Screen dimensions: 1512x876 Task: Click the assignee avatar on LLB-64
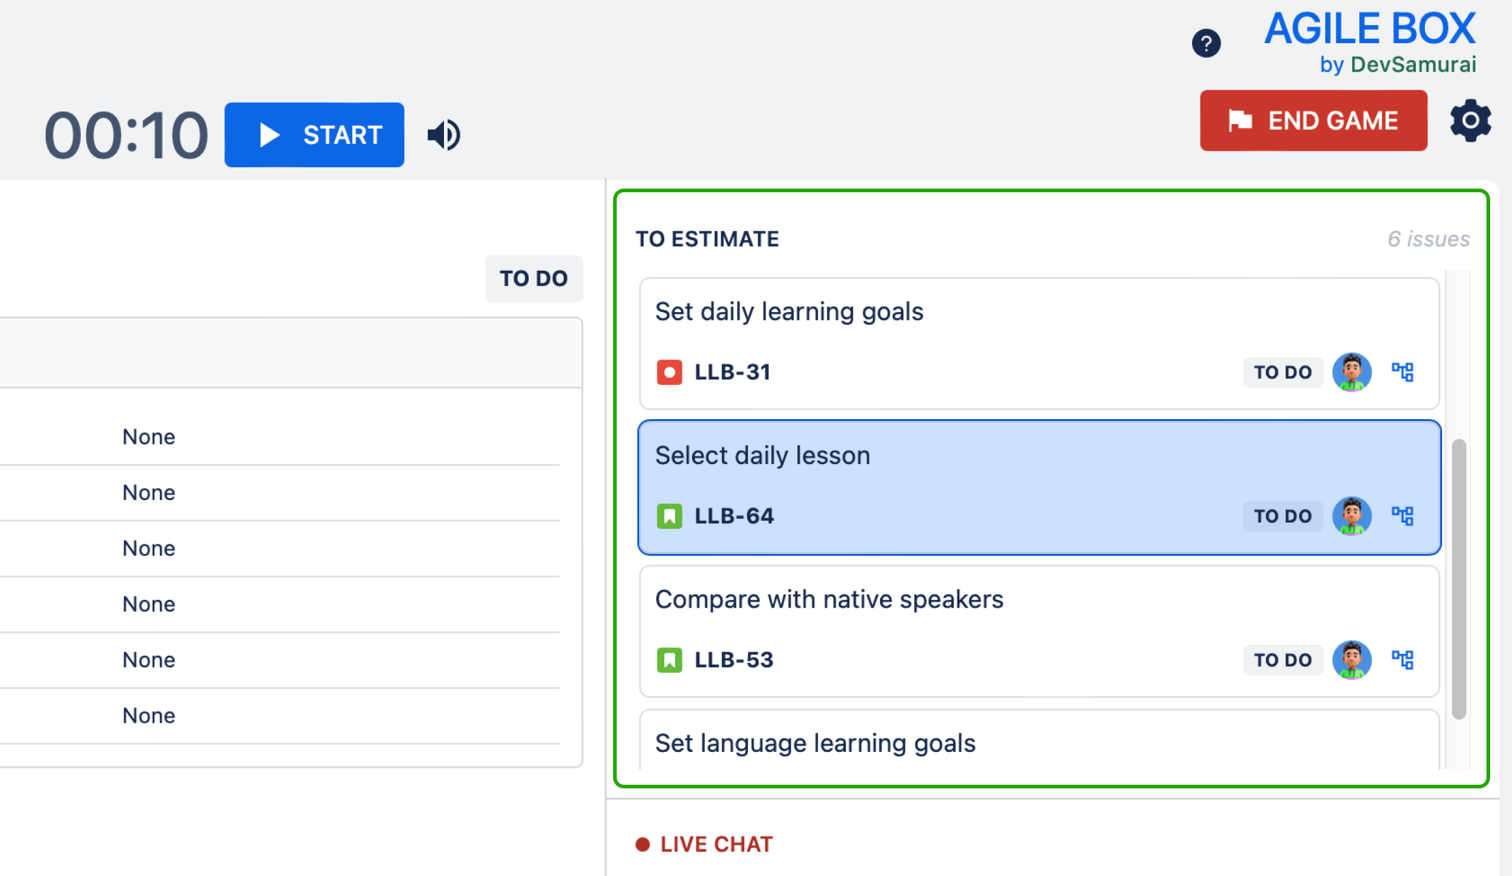point(1351,516)
